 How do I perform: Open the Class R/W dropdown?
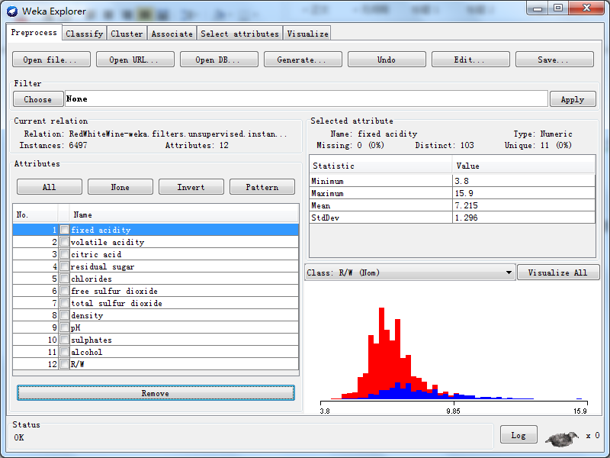click(x=410, y=273)
